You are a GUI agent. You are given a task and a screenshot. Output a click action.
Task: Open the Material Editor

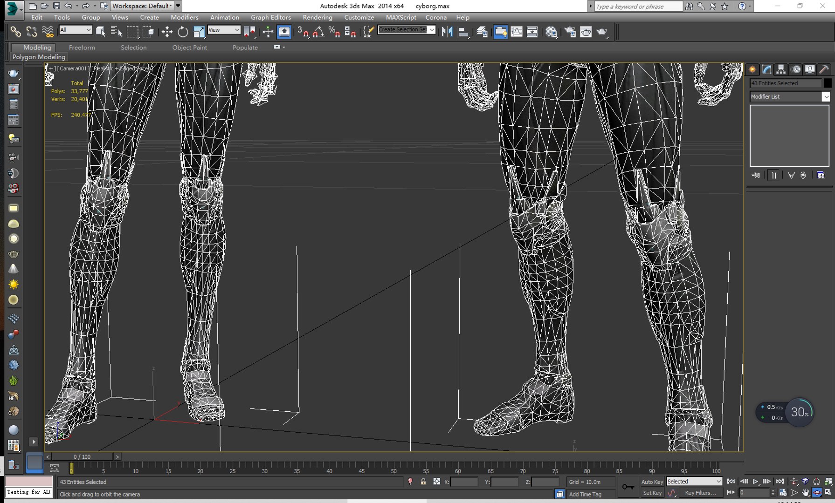pos(551,32)
